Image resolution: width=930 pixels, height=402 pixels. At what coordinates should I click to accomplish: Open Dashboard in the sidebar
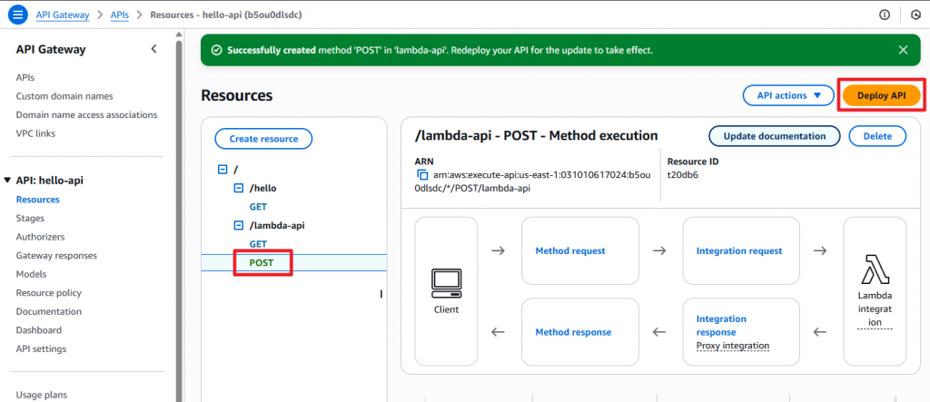coord(38,330)
